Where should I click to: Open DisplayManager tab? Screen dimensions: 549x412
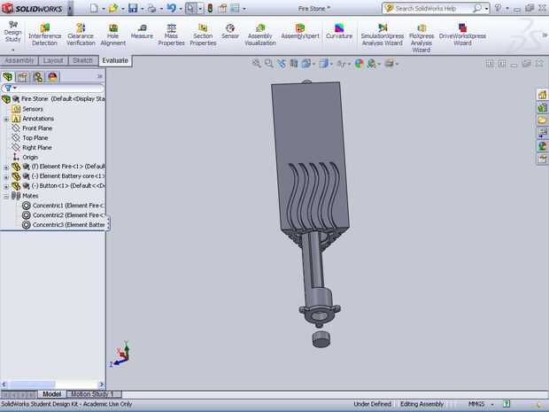pyautogui.click(x=52, y=77)
